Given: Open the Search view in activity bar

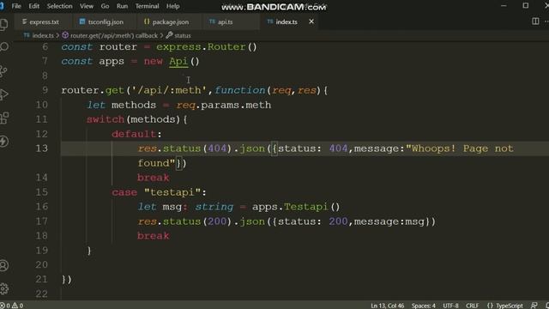Looking at the screenshot, I should pyautogui.click(x=4, y=46).
